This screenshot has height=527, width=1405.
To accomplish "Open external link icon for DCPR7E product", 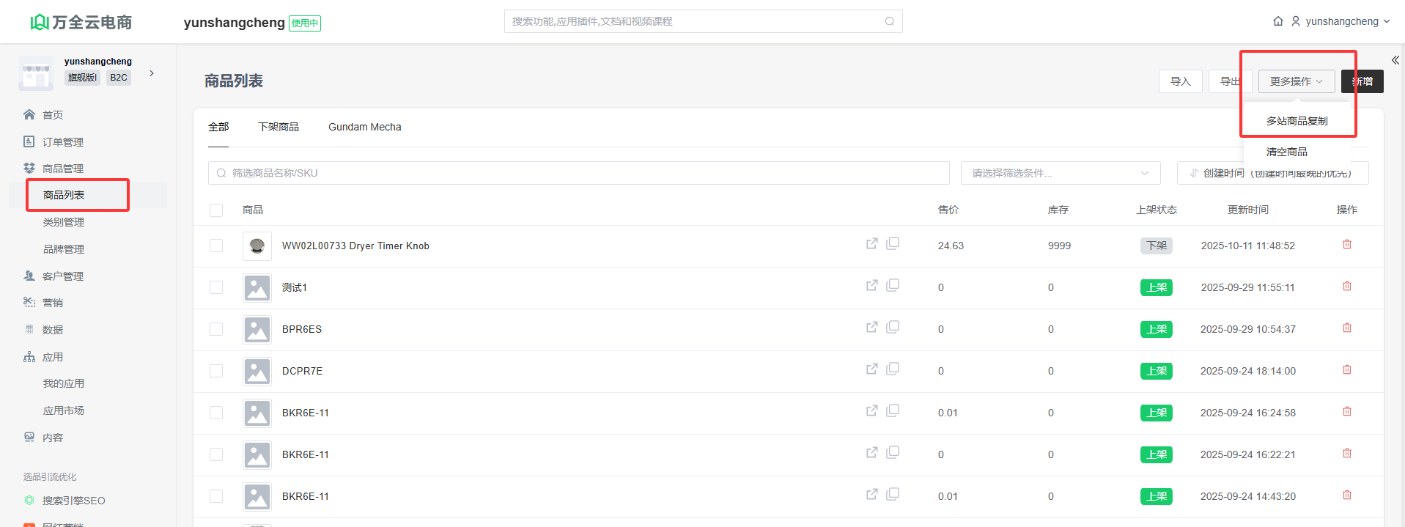I will (871, 369).
